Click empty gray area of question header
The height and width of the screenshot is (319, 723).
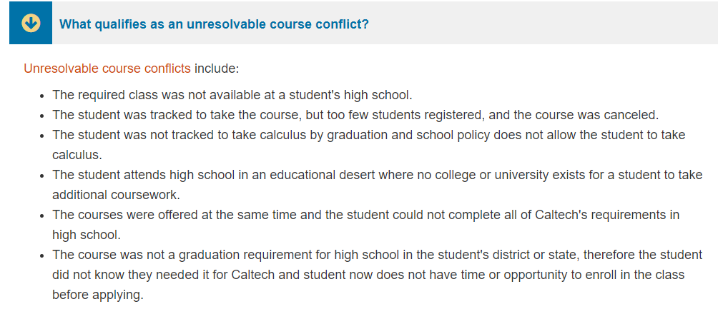[544, 23]
